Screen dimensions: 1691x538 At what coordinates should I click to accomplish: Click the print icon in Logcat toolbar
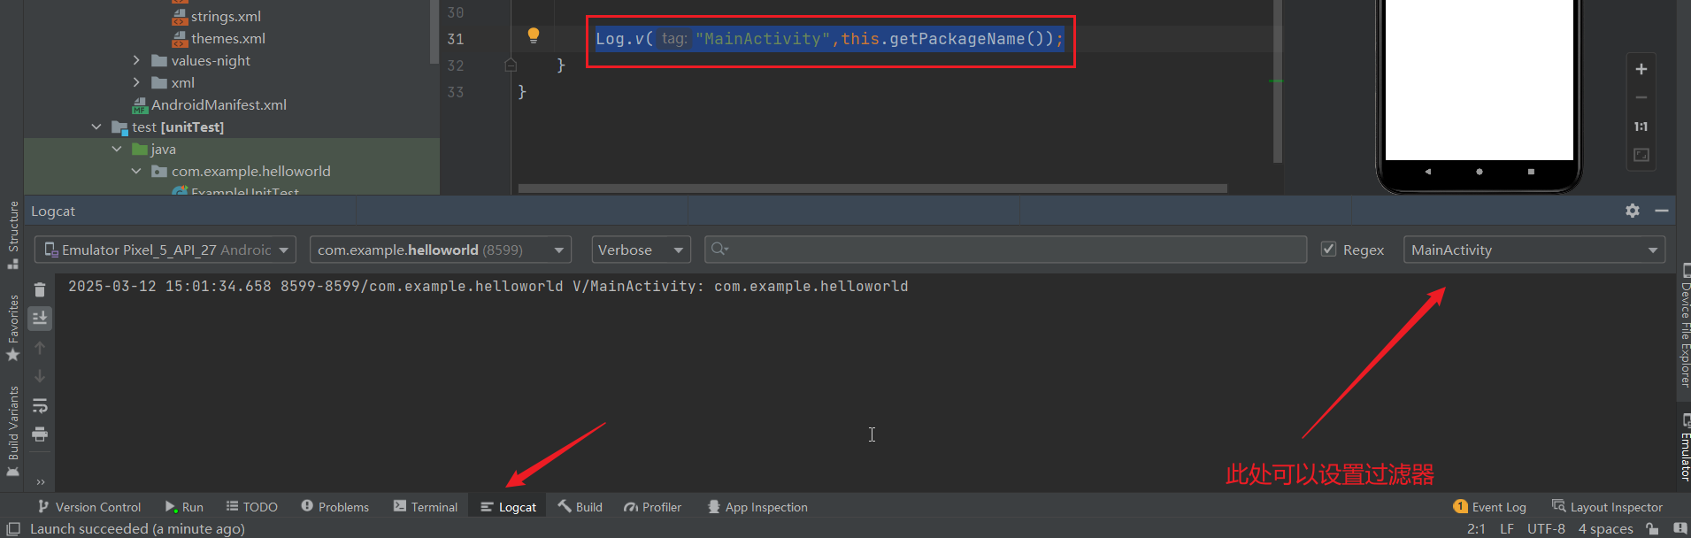40,434
